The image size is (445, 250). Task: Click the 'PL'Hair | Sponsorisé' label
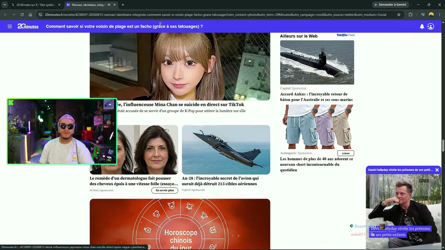[x=102, y=190]
